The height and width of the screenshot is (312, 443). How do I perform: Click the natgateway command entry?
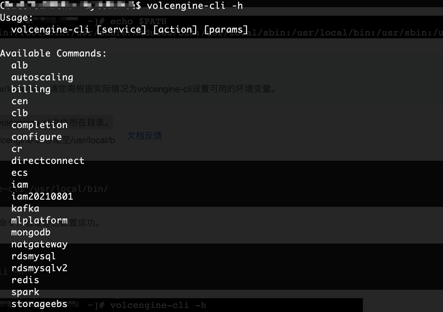tap(39, 244)
